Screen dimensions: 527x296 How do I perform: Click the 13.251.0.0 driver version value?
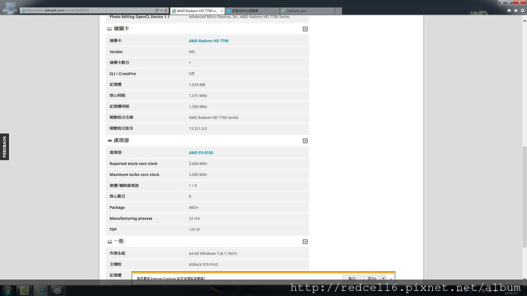[198, 128]
